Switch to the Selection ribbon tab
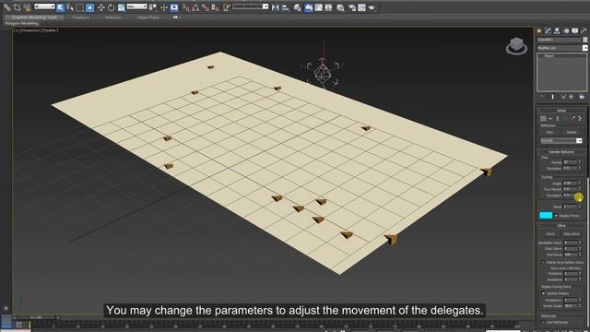The height and width of the screenshot is (332, 590). click(112, 18)
